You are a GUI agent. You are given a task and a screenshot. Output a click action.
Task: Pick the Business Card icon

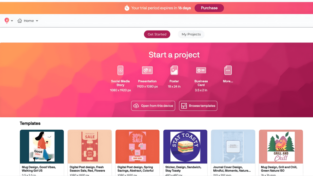click(x=201, y=70)
